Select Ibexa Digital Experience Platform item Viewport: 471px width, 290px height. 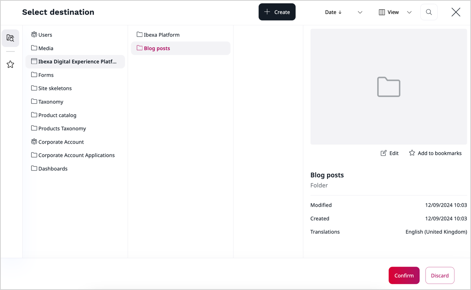pyautogui.click(x=77, y=62)
